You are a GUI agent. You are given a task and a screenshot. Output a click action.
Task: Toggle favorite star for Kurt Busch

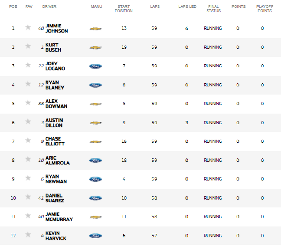[28, 46]
